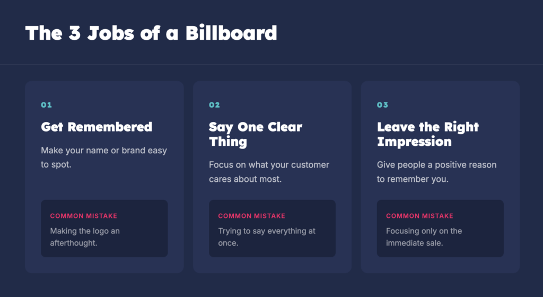543x297 pixels.
Task: Select text "Focus on what your customer cares about most"
Action: [x=269, y=172]
